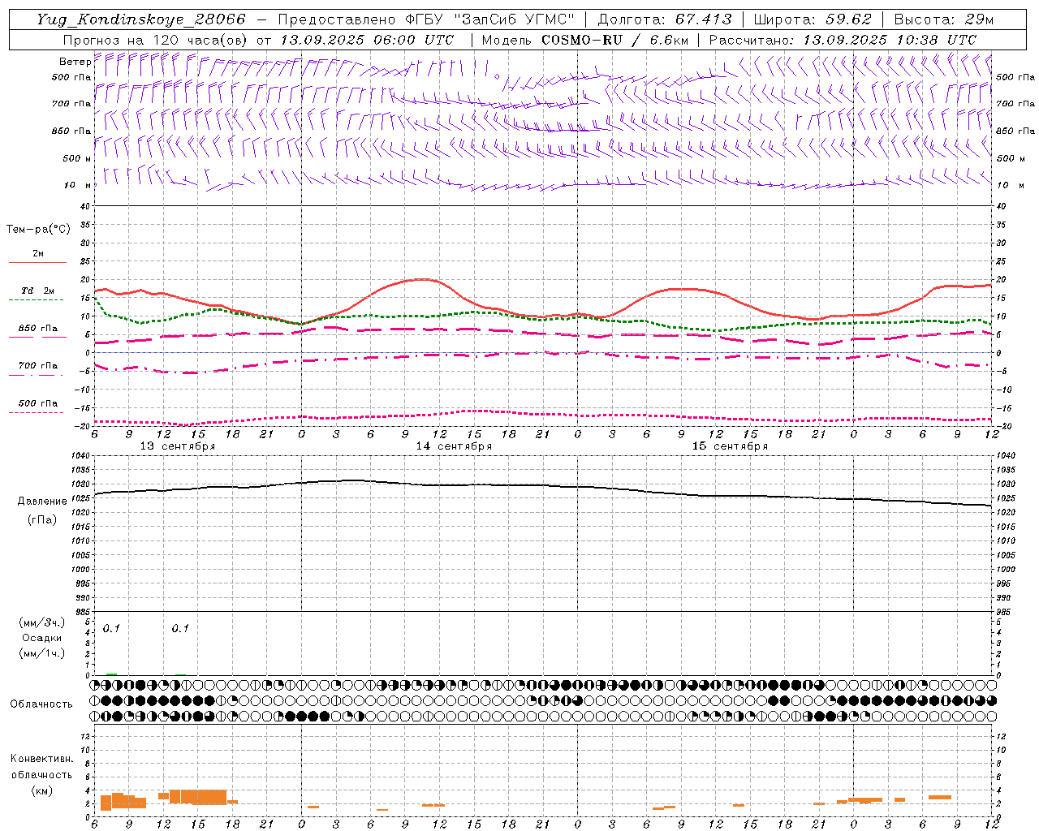Click the "Ветер" wind panel label
The image size is (1039, 831).
(75, 62)
